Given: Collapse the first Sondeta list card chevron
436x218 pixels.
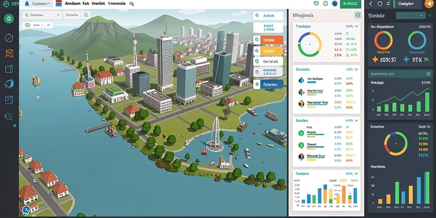Looking at the screenshot, I should [x=356, y=69].
